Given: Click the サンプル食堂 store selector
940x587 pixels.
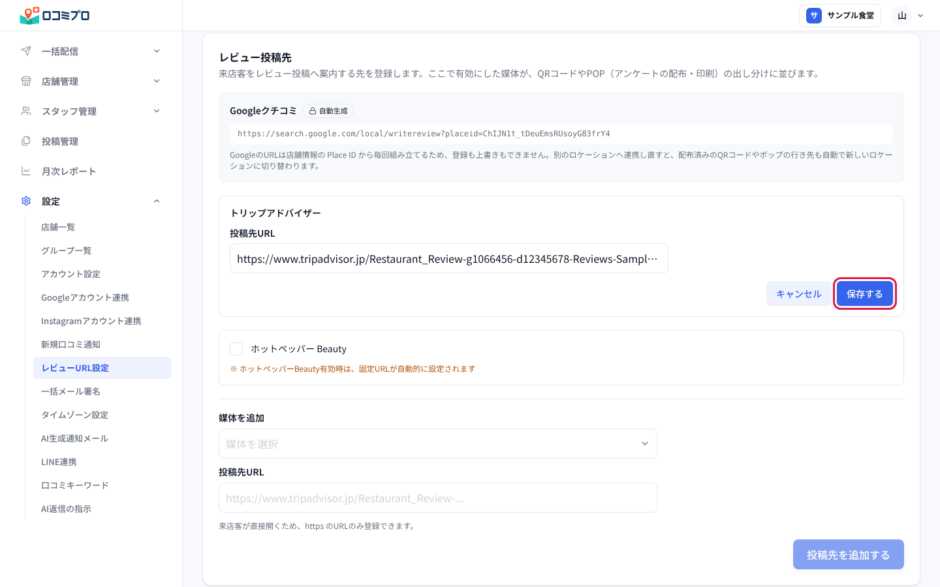Looking at the screenshot, I should [840, 16].
